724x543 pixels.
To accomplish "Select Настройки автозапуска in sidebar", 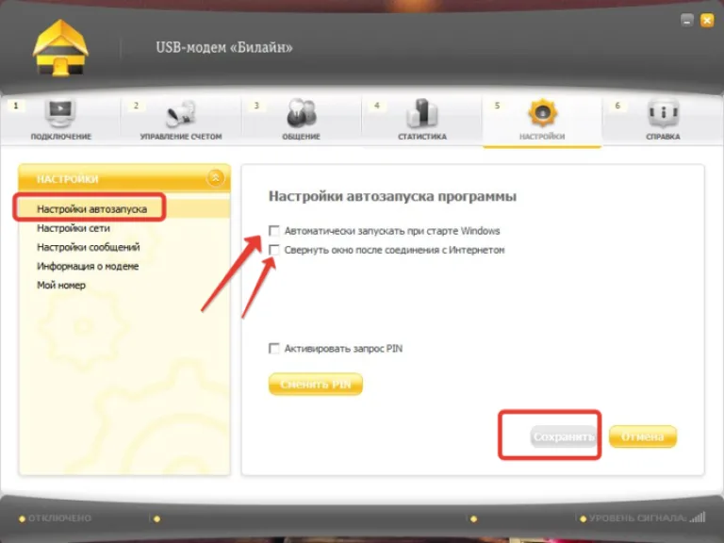I will tap(91, 209).
